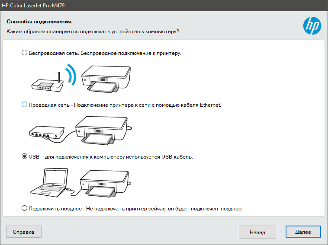Pick the 'Подключить позднее' radio button
Image resolution: width=328 pixels, height=245 pixels.
(x=25, y=208)
